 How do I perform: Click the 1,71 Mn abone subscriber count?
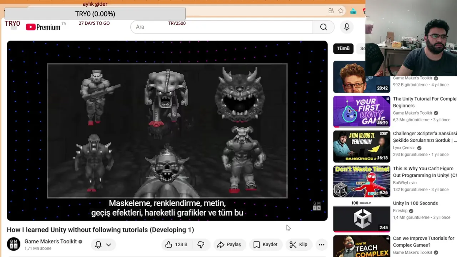tap(38, 248)
